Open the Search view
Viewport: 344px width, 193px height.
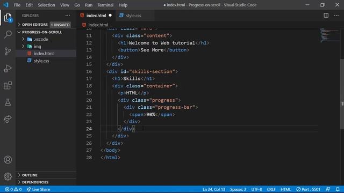click(8, 34)
